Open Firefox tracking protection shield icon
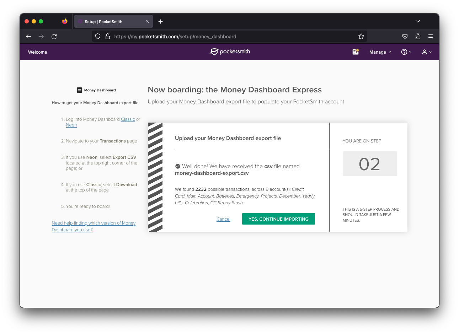 97,36
